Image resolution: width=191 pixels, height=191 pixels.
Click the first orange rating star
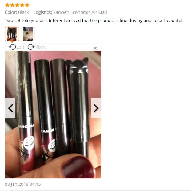7,5
